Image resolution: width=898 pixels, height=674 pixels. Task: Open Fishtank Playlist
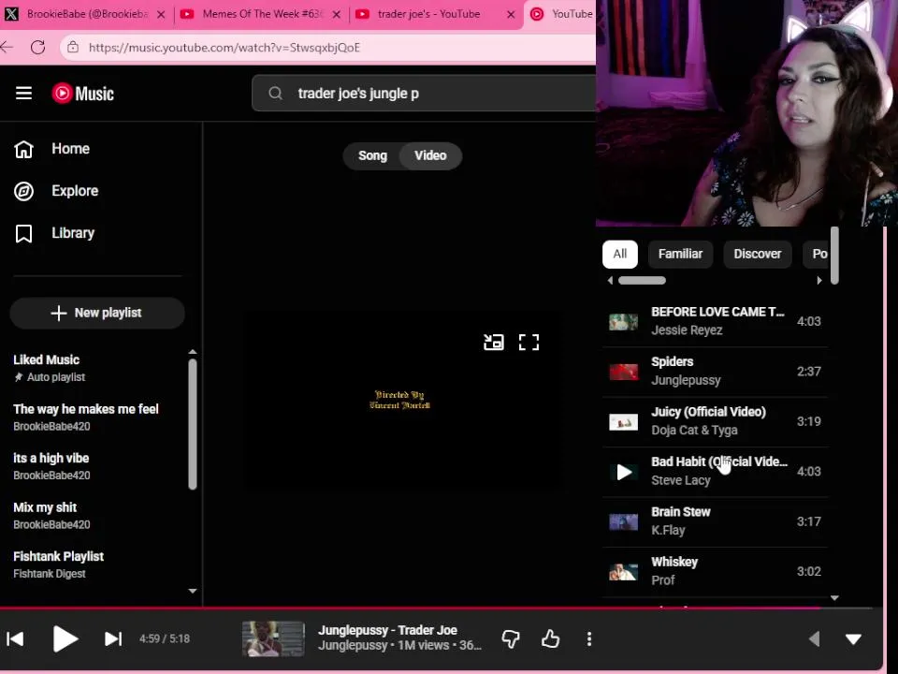tap(58, 564)
